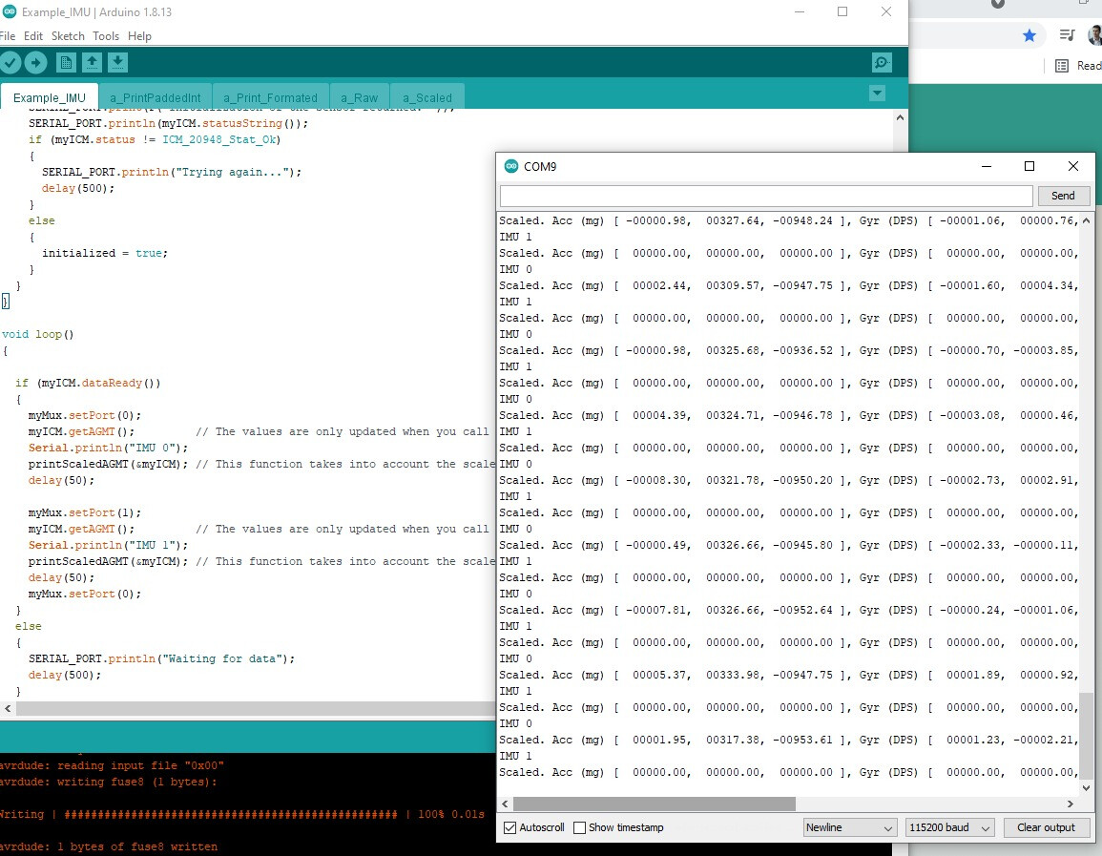Screen dimensions: 1102x856
Task: Open the 115200 baud rate dropdown
Action: pyautogui.click(x=949, y=827)
